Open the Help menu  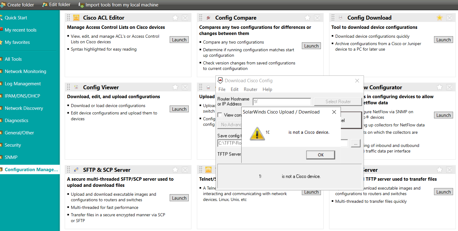click(x=267, y=89)
